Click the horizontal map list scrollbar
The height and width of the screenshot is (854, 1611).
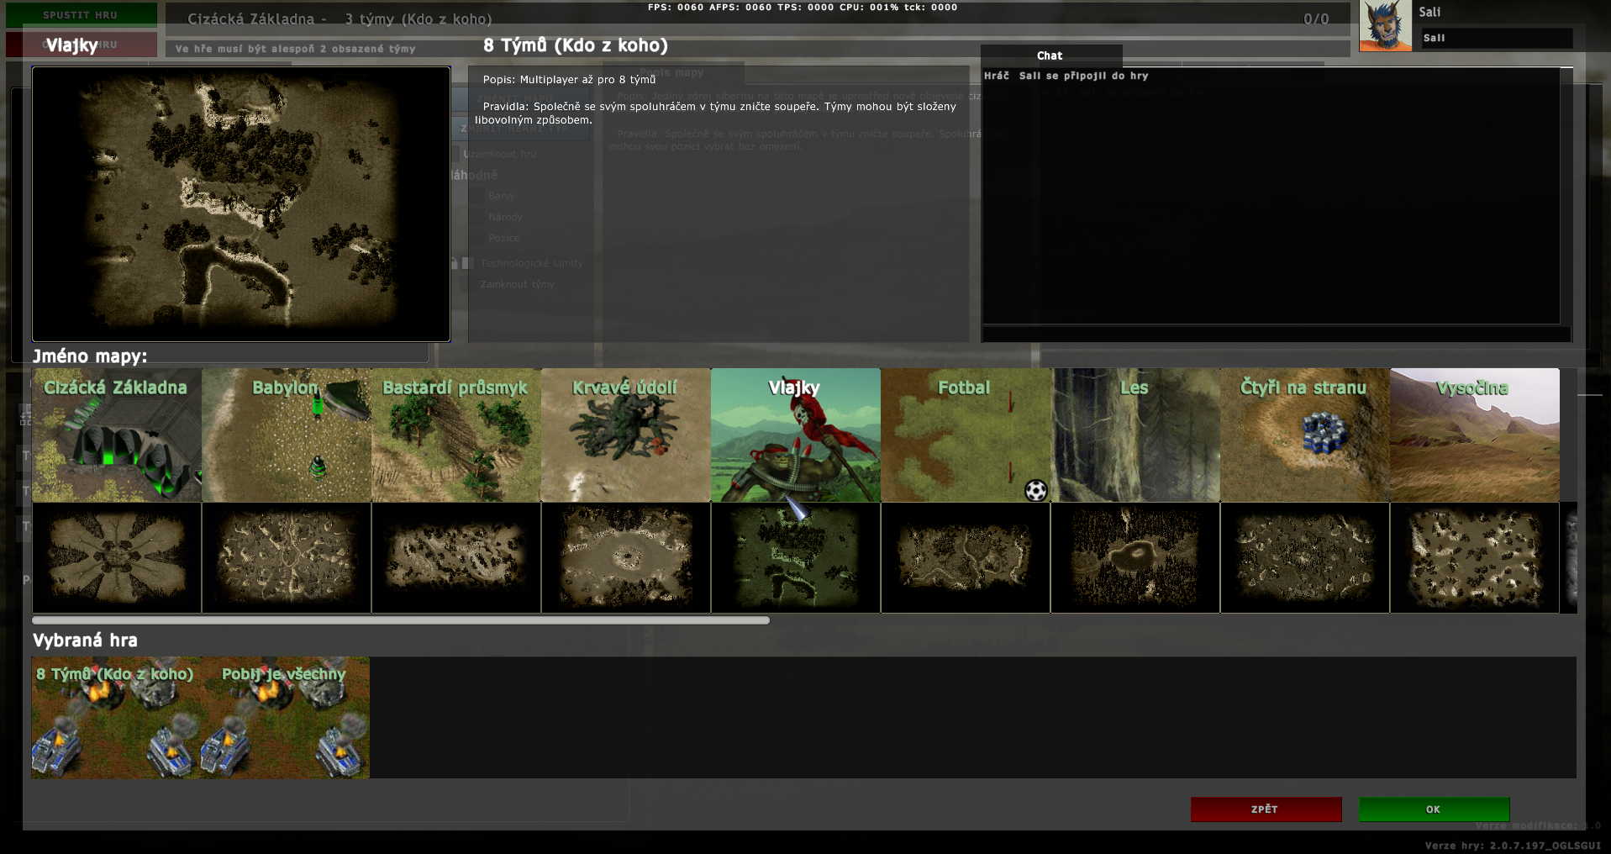pyautogui.click(x=401, y=620)
